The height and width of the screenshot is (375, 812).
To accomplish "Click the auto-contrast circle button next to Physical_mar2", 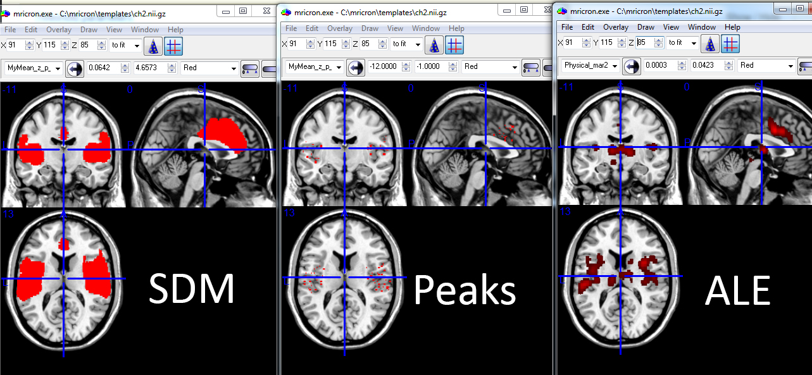I will (631, 66).
